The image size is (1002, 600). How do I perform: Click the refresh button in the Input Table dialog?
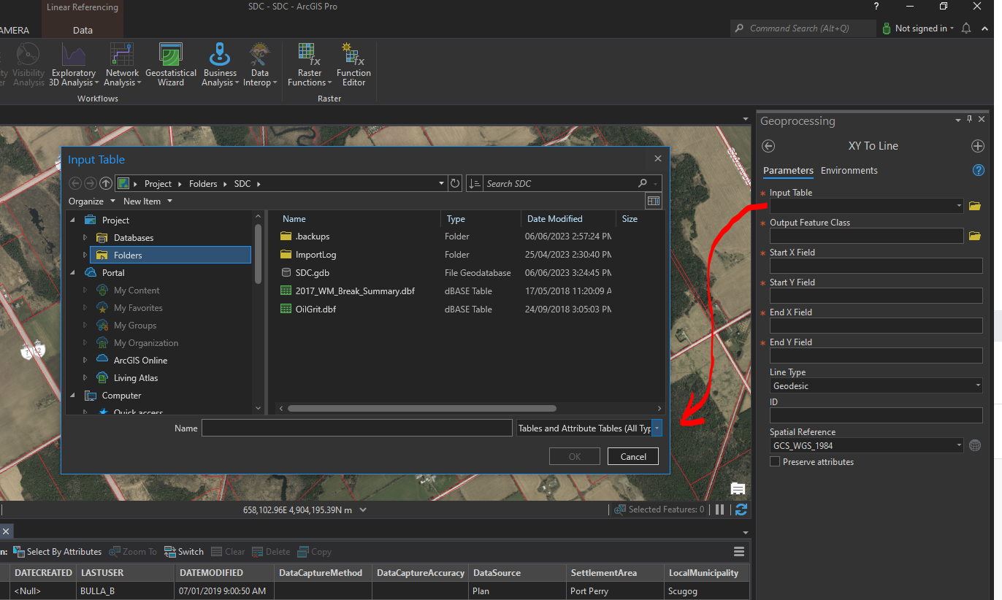(456, 184)
